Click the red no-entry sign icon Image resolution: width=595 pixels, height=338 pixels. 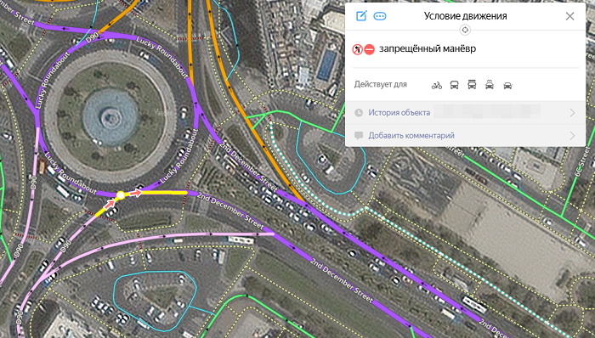pyautogui.click(x=370, y=49)
